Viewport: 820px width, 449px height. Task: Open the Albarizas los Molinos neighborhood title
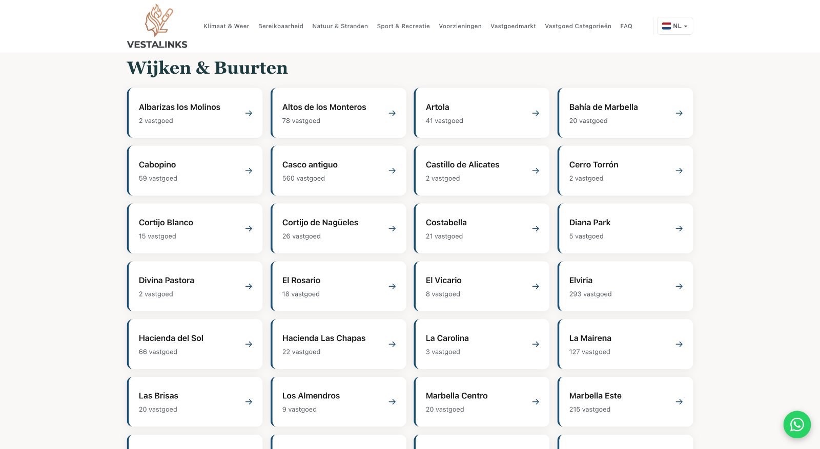click(179, 107)
